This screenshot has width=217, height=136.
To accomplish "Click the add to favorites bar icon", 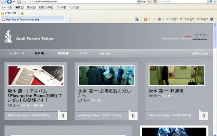I will click(22, 13).
